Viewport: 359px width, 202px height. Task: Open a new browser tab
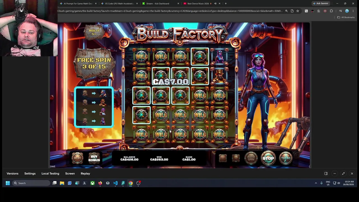226,4
